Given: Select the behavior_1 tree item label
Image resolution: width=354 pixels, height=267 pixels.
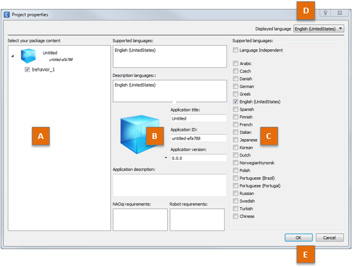Looking at the screenshot, I should click(43, 69).
